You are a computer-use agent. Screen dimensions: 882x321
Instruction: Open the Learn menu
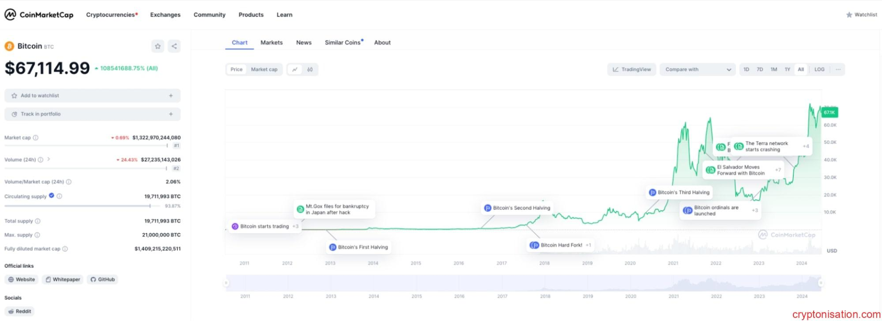click(x=284, y=15)
